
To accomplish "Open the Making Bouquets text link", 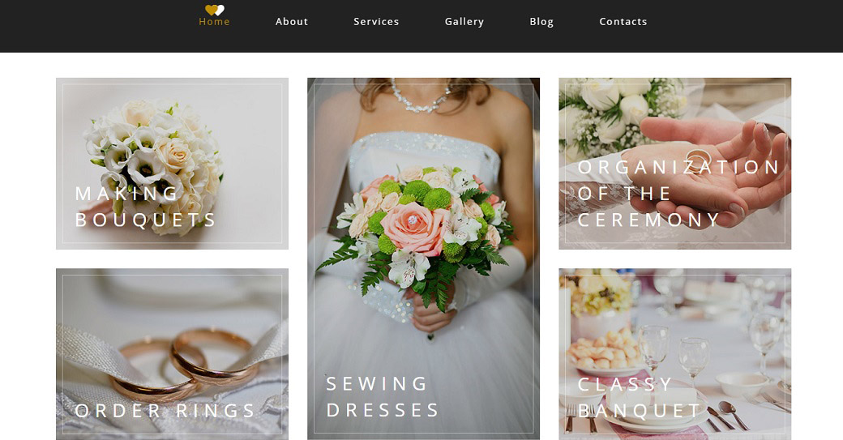I will point(146,207).
